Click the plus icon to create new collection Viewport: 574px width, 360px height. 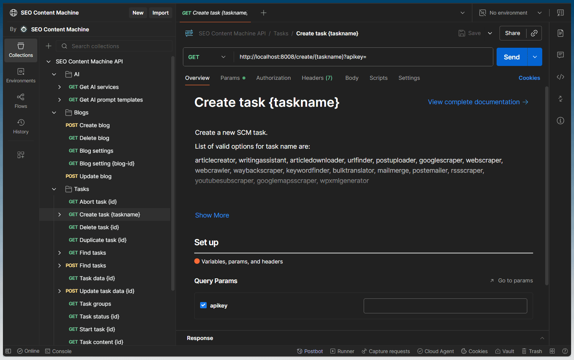coord(49,46)
